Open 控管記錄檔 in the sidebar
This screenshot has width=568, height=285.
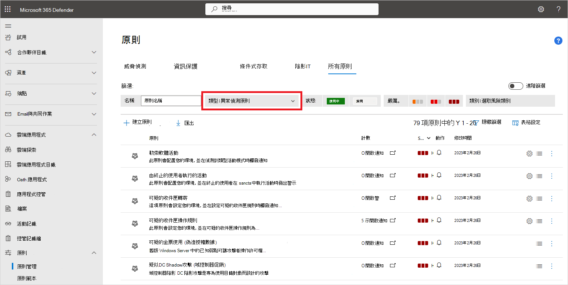pyautogui.click(x=29, y=238)
